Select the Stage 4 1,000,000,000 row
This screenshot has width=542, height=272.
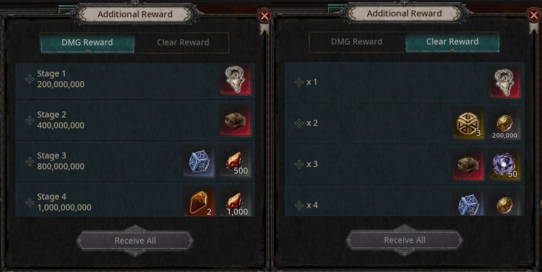135,201
